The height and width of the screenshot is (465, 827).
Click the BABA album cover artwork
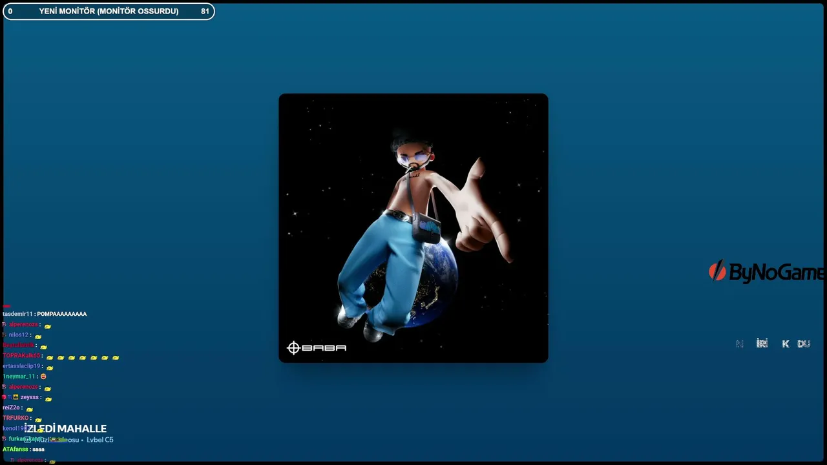[x=413, y=228]
